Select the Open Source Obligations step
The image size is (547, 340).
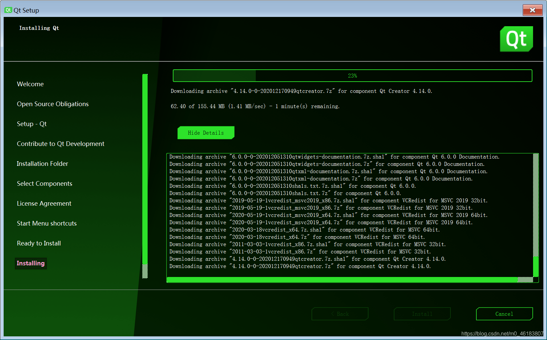tap(53, 104)
